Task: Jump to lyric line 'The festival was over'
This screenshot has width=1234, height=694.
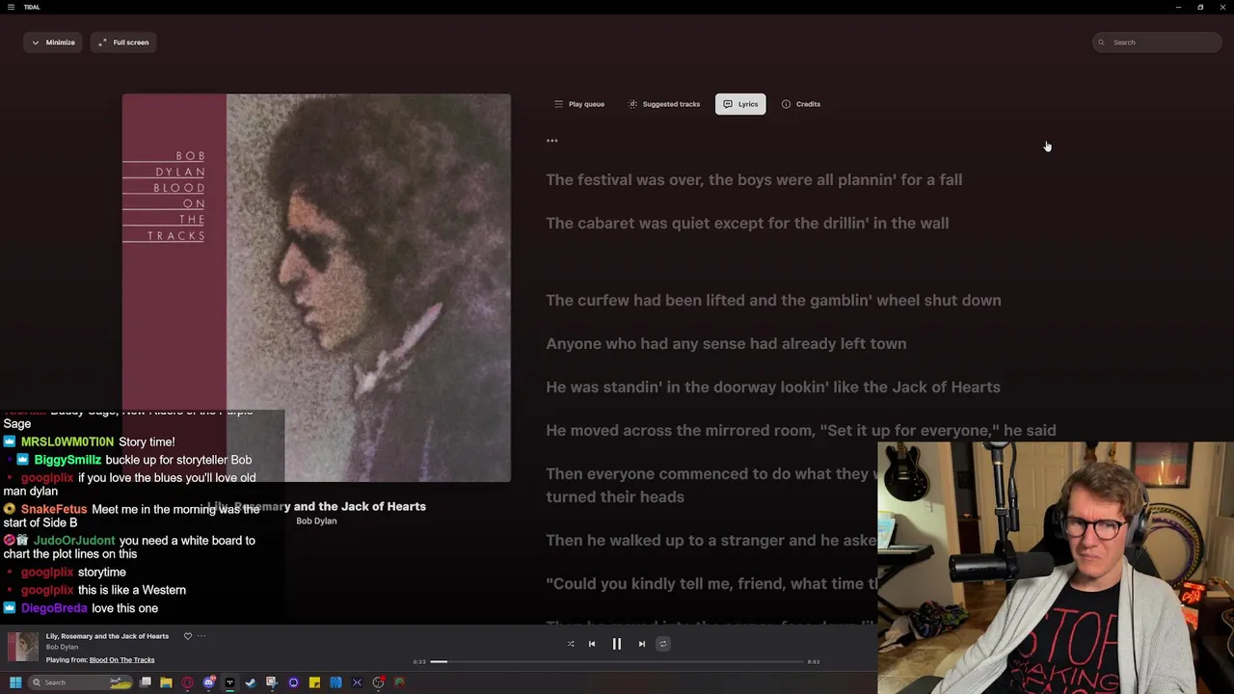Action: [754, 180]
